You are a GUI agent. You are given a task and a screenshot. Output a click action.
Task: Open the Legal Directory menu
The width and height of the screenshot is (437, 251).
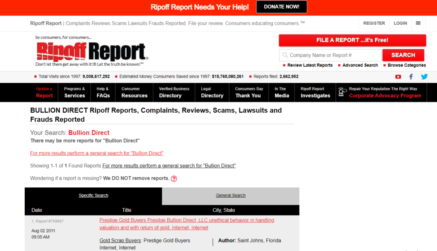tap(212, 92)
